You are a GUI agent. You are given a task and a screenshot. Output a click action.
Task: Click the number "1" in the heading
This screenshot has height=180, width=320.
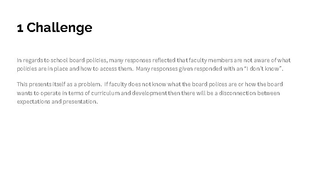point(20,28)
